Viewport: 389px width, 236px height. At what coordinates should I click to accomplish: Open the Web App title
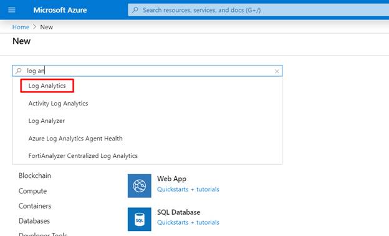[171, 179]
